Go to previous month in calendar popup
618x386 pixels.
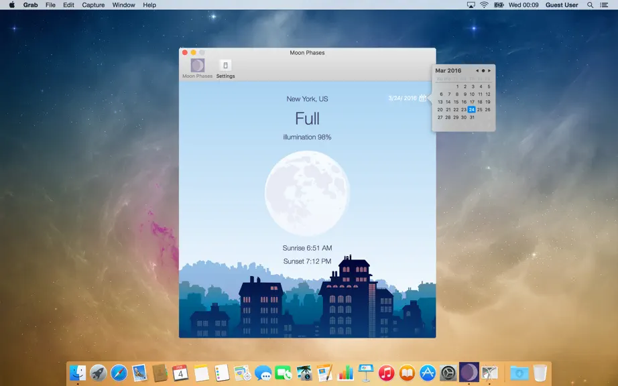(x=477, y=71)
